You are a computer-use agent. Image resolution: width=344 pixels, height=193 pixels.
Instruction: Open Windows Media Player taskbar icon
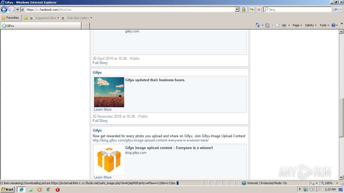coord(40,190)
